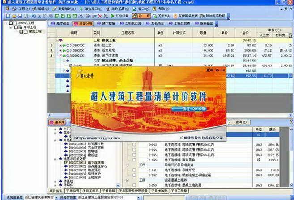This screenshot has height=200, width=294.
Task: Toggle the 未命名工程 checkbox in the project tree
Action: point(11,23)
